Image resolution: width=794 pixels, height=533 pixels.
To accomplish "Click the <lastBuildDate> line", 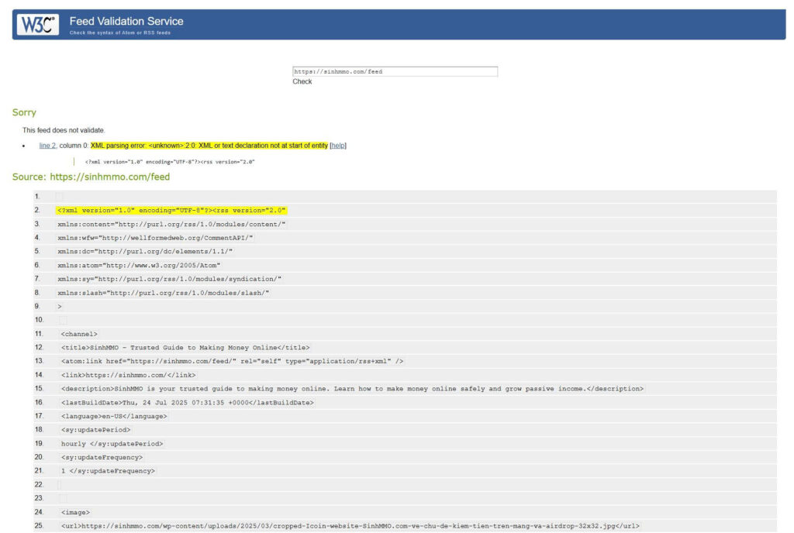I will [188, 403].
